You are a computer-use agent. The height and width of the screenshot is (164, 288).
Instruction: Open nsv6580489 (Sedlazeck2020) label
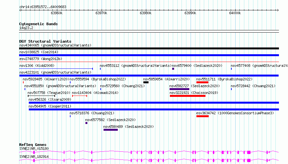pos(128,127)
